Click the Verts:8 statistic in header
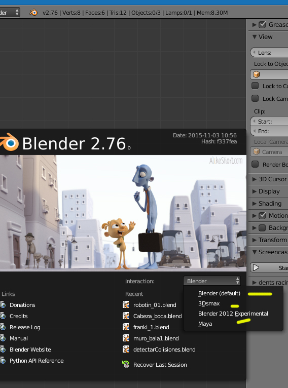 71,13
